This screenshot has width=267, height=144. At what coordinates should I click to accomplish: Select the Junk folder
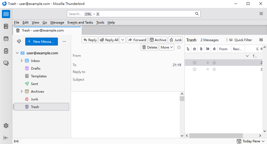click(x=41, y=99)
